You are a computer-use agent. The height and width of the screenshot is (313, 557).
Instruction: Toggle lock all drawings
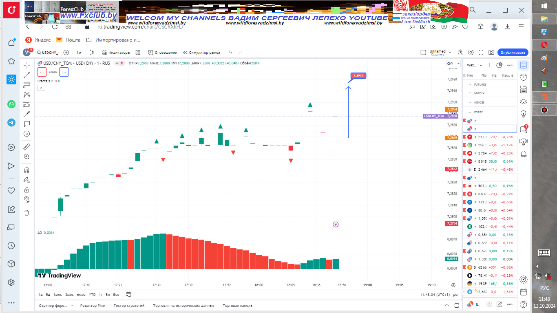(27, 190)
